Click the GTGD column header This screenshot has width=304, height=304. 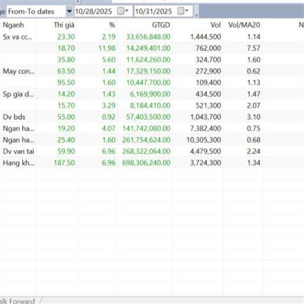[x=163, y=25]
